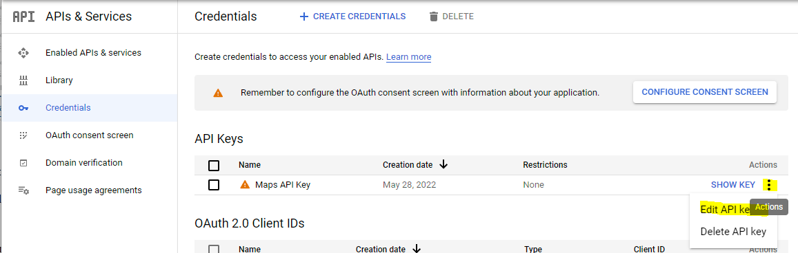Viewport: 798px width, 253px height.
Task: Click the Name column header in API Keys
Action: [250, 165]
